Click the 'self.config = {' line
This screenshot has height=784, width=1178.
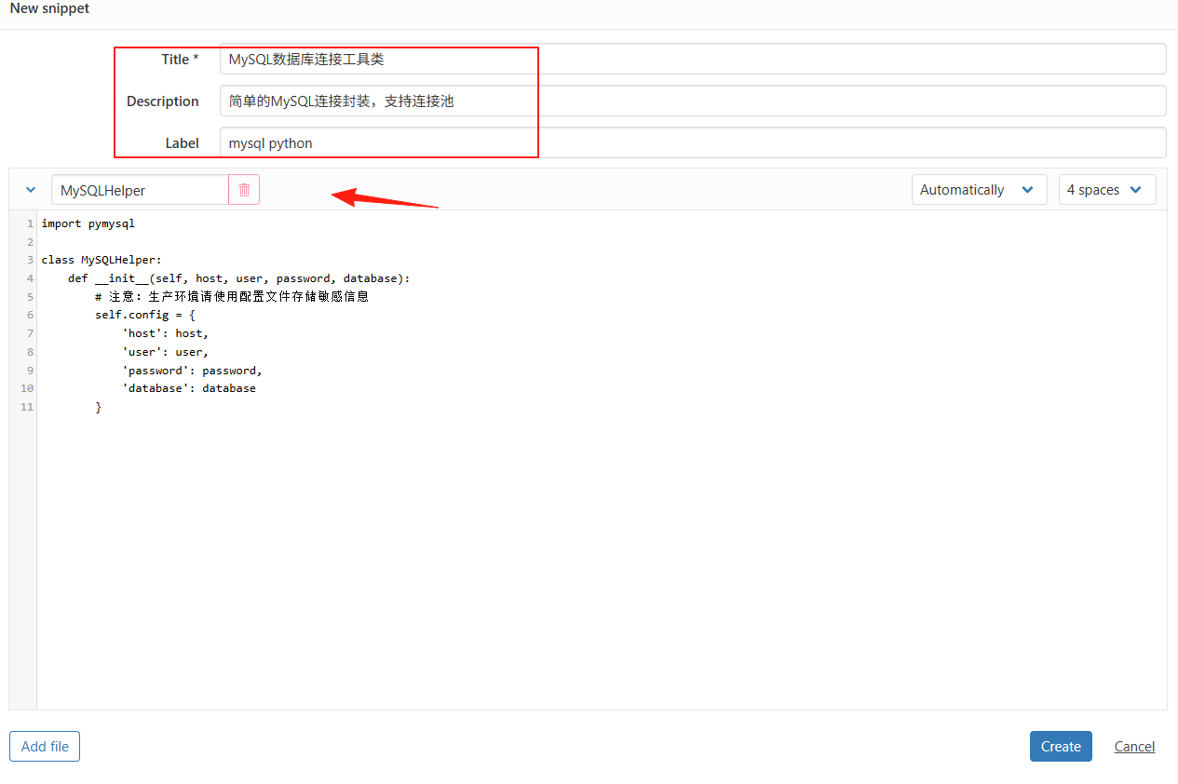click(x=145, y=315)
